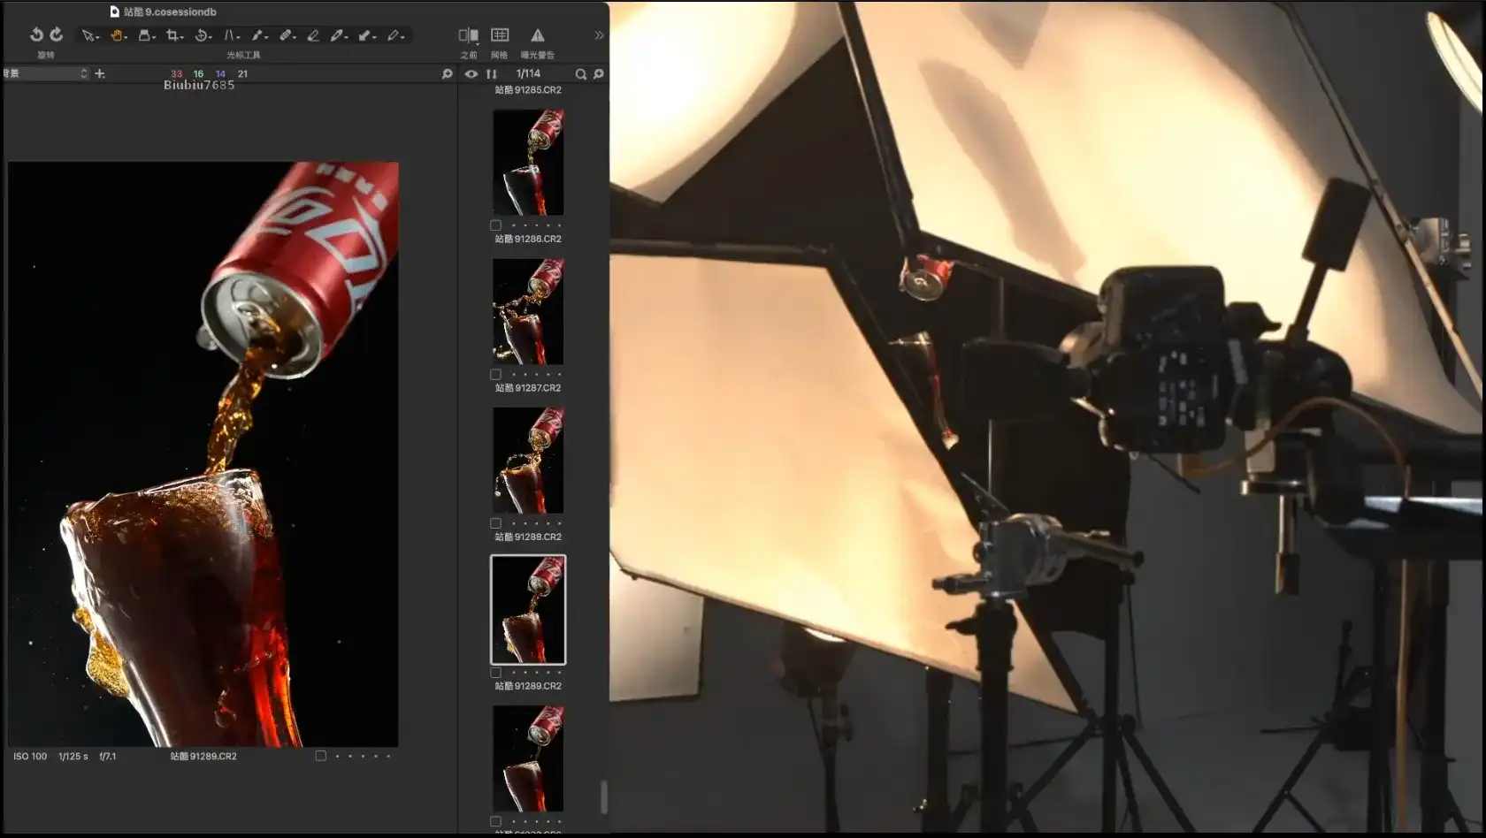Click the Before/After comparison icon
The height and width of the screenshot is (838, 1486).
point(468,35)
